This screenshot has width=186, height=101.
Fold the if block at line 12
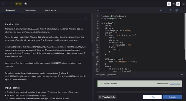(99, 42)
